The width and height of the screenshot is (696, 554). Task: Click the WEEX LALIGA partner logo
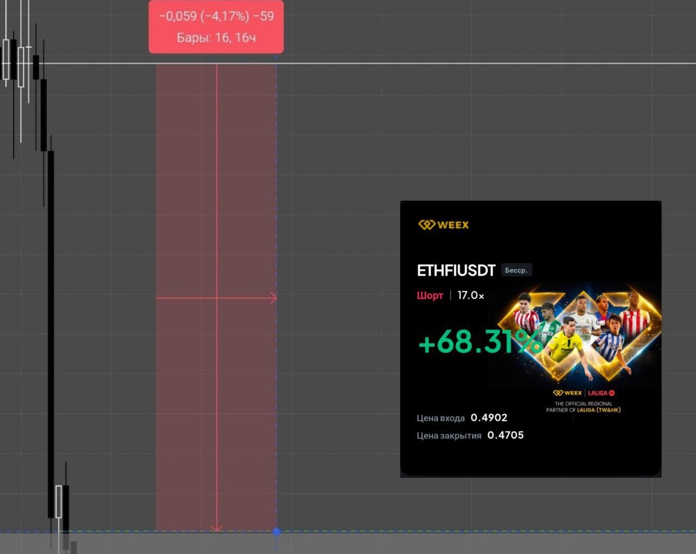tap(583, 393)
